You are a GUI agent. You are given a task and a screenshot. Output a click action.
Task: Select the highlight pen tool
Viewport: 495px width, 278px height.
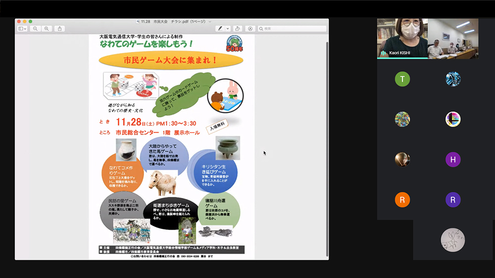(x=220, y=29)
